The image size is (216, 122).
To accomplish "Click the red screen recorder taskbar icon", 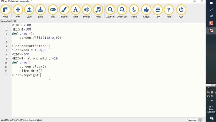I will point(211,23).
